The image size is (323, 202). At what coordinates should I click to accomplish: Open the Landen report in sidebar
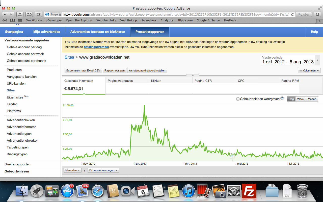[12, 104]
